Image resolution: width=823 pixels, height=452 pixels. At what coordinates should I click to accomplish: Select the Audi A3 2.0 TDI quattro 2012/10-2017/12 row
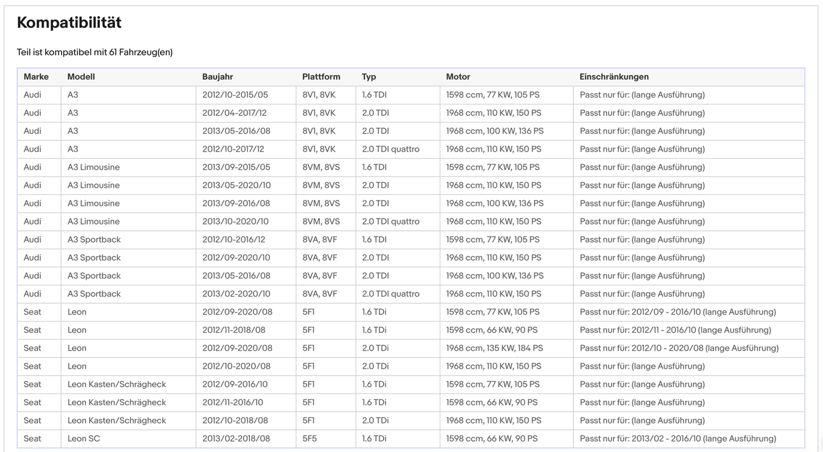coord(411,149)
